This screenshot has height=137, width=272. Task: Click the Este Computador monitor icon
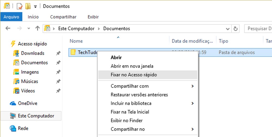(13, 116)
